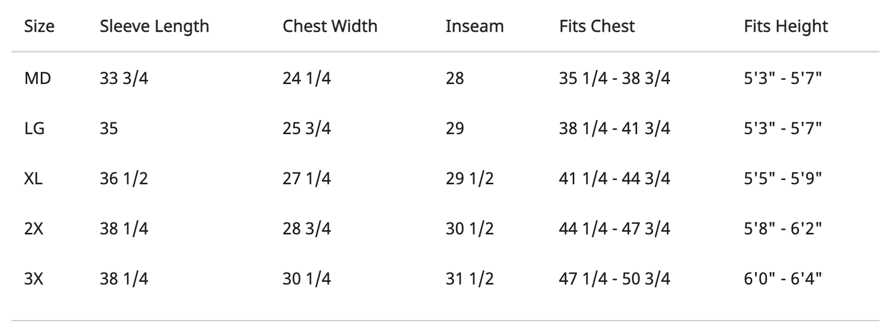This screenshot has width=891, height=331.
Task: Click the 3X size row label
Action: [x=34, y=279]
